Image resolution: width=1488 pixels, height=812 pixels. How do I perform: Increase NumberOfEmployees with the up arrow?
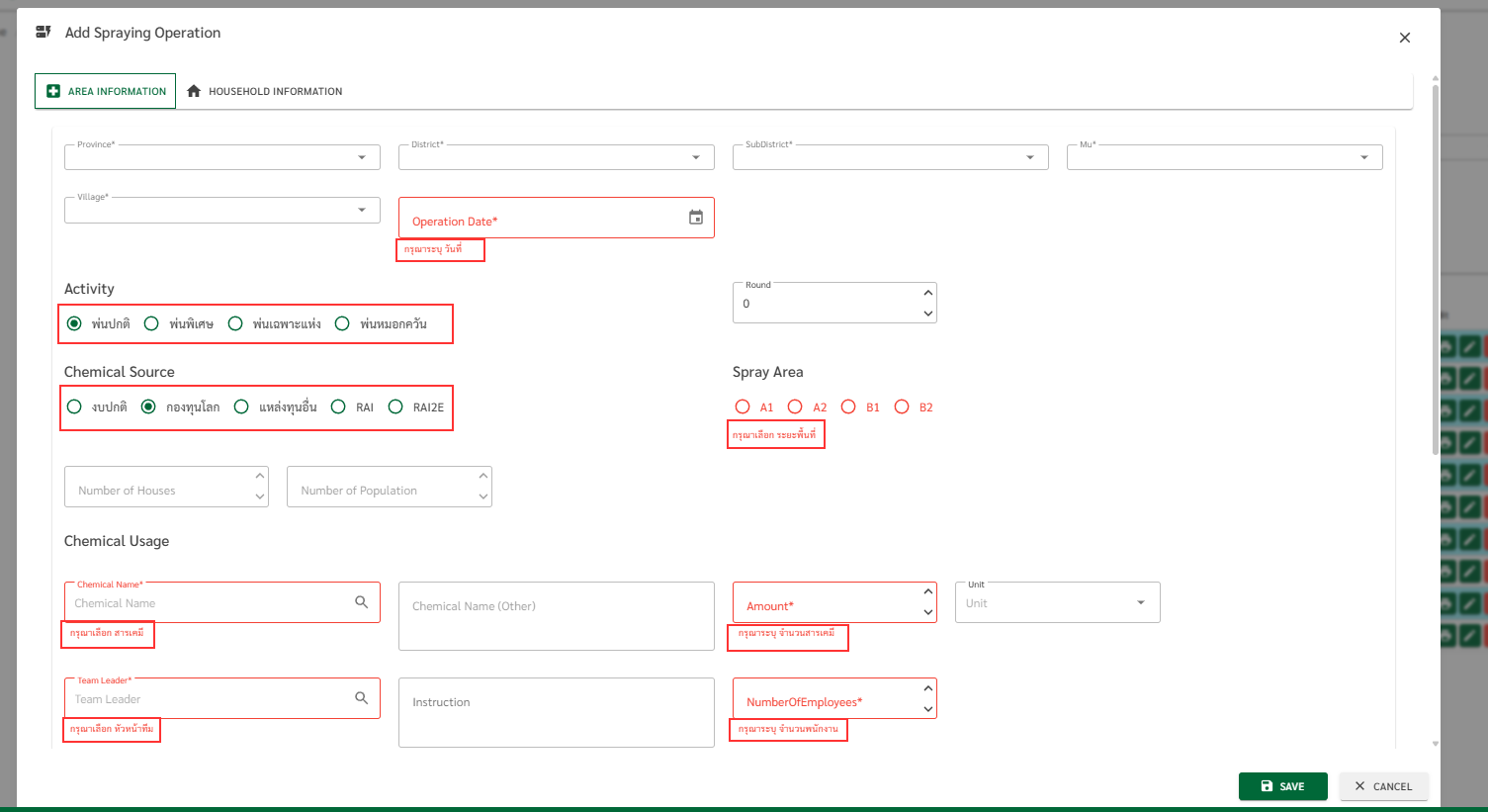point(927,688)
